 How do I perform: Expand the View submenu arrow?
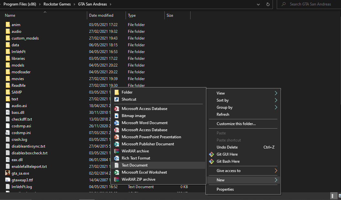[x=276, y=93]
